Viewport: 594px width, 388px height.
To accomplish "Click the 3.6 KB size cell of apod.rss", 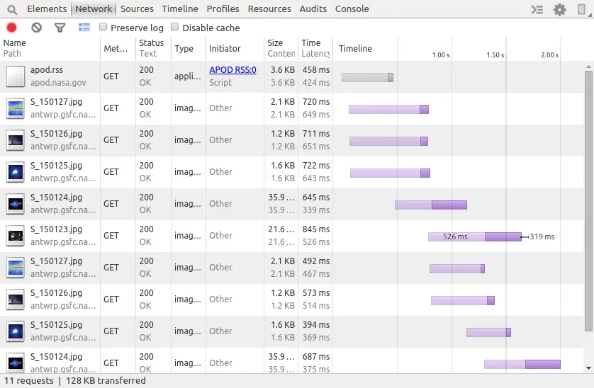I will 283,70.
